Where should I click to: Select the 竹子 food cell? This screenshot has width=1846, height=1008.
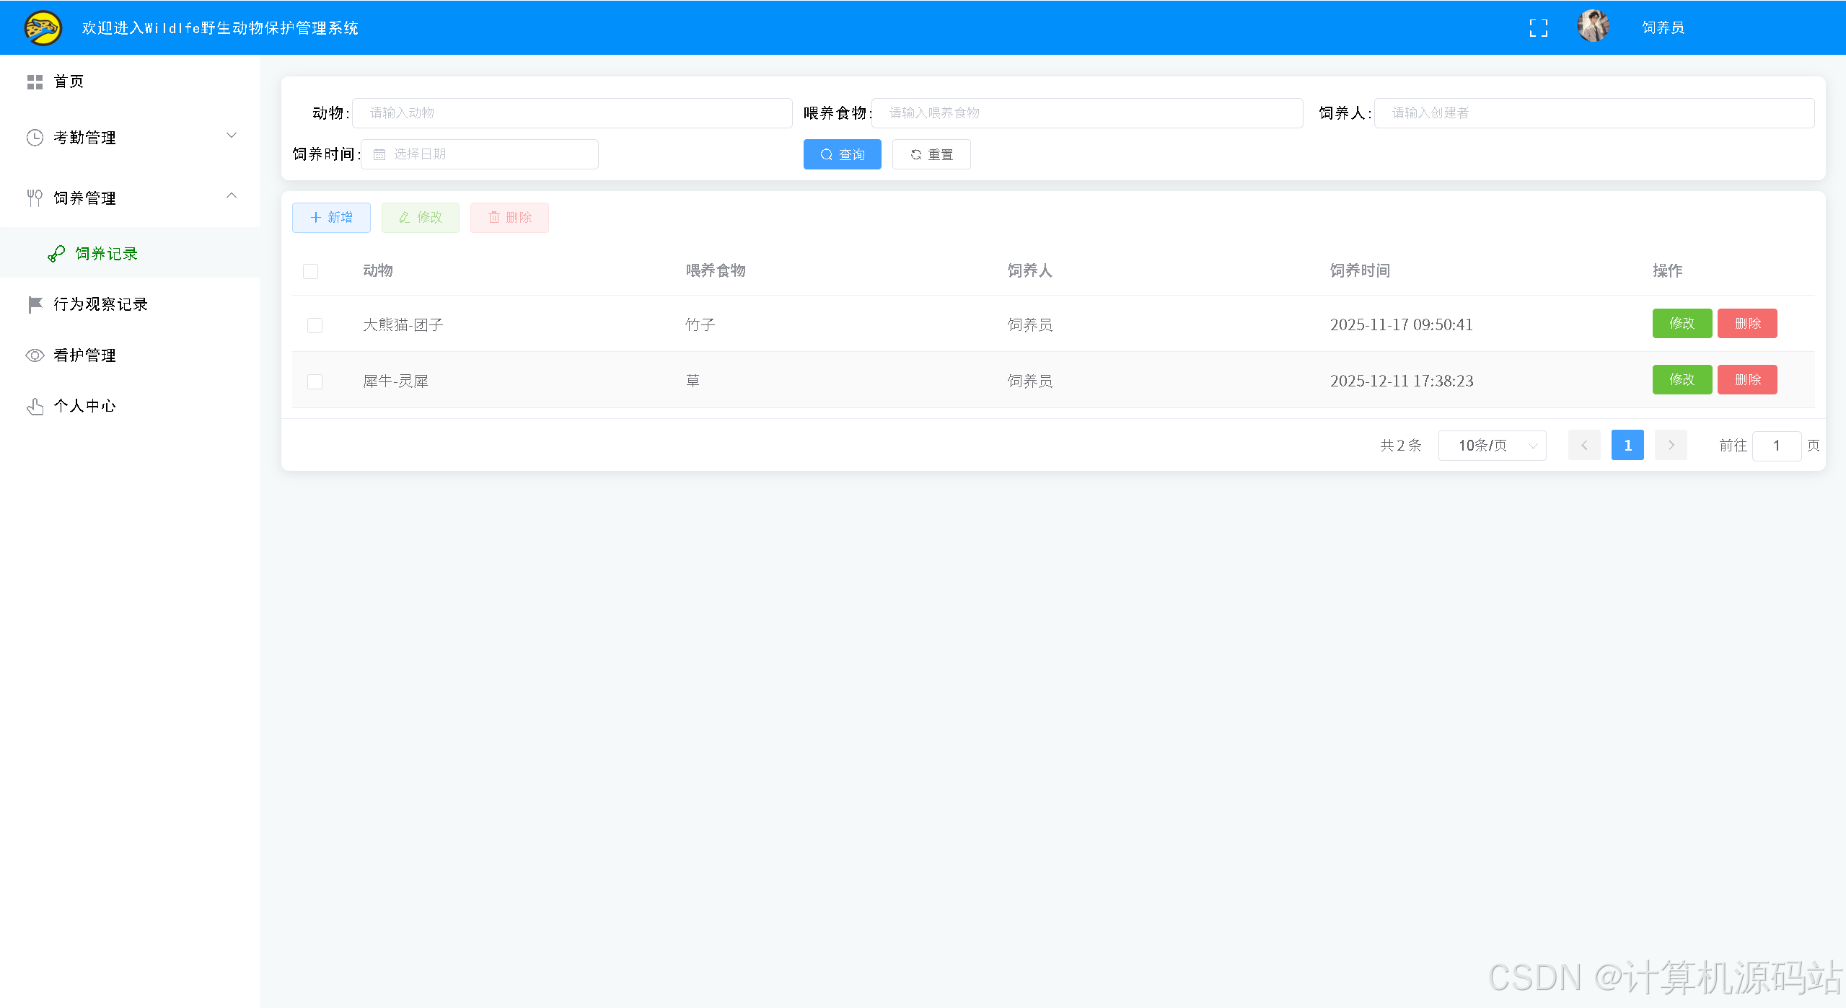coord(700,324)
